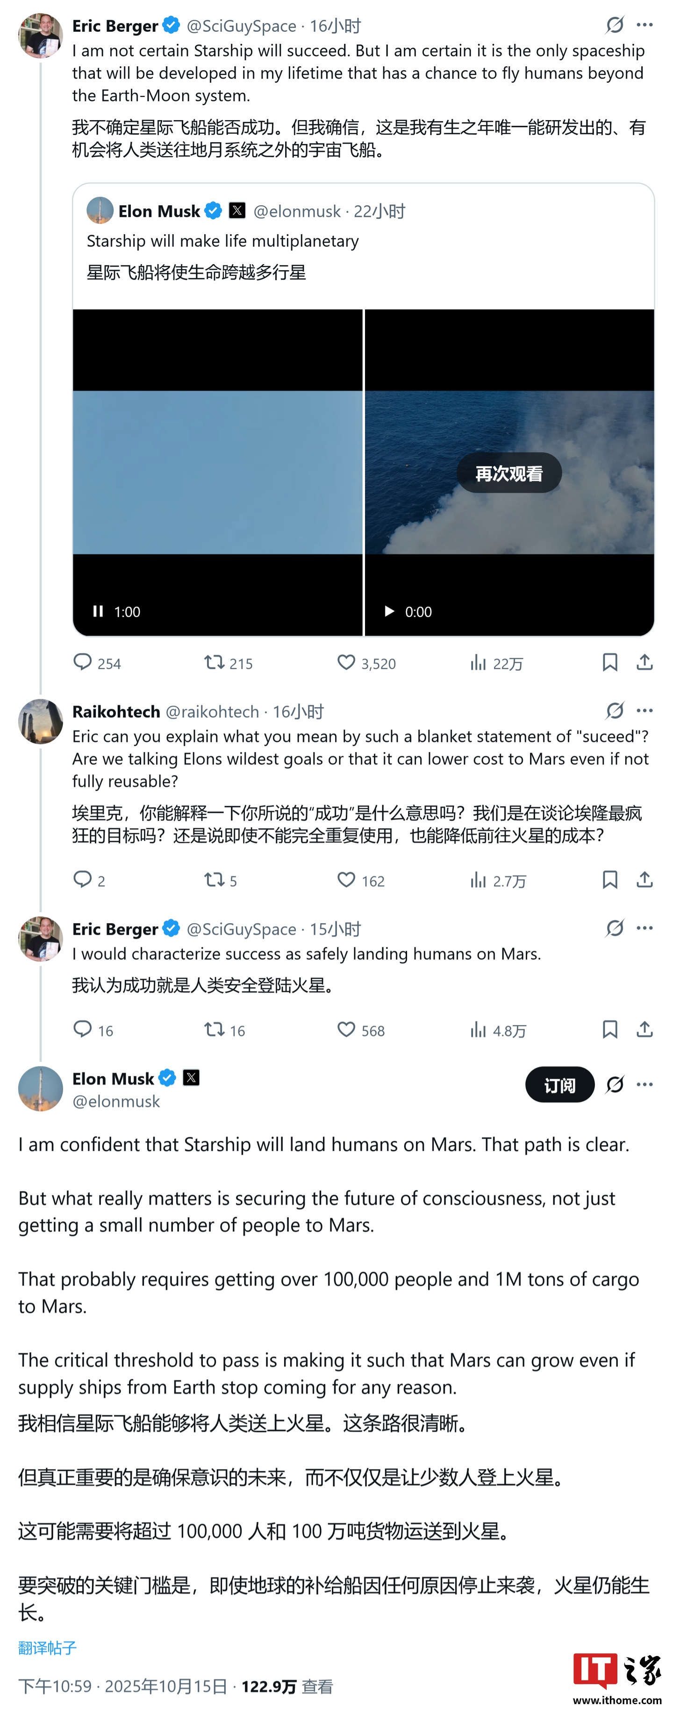
Task: Pause the left video at 1:00
Action: (99, 611)
